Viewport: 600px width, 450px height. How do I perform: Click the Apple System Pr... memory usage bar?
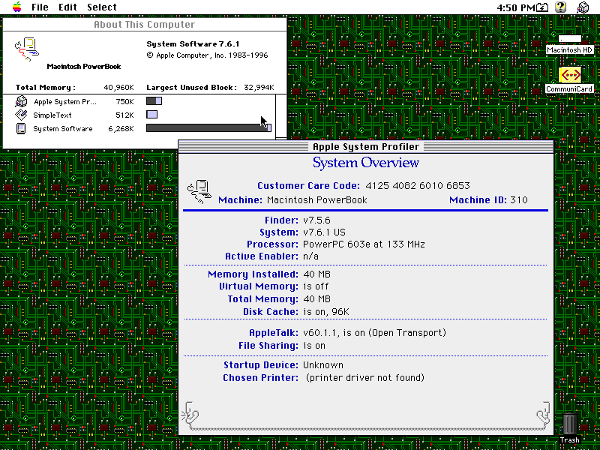(154, 101)
